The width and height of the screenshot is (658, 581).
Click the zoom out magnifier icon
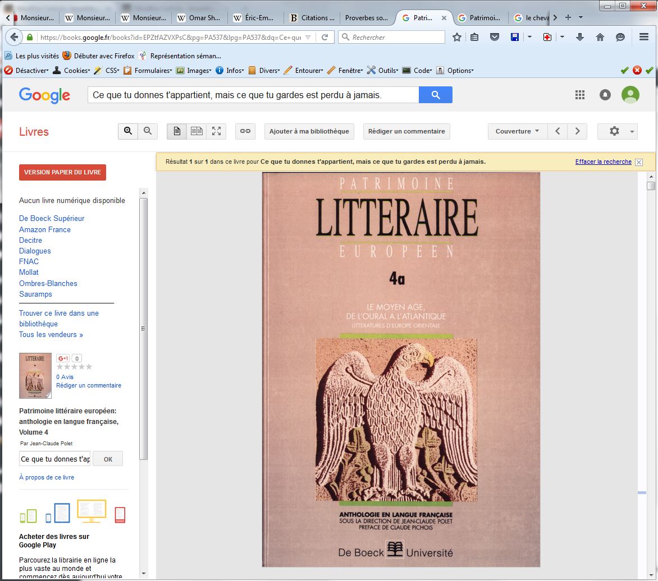point(148,131)
